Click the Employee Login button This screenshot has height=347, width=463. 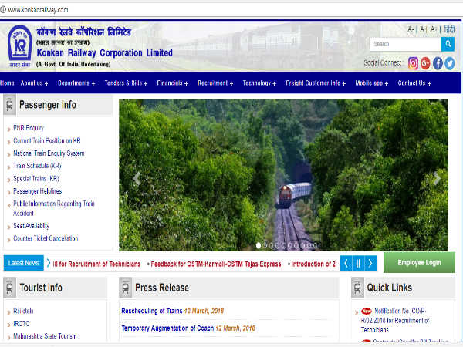pos(419,263)
